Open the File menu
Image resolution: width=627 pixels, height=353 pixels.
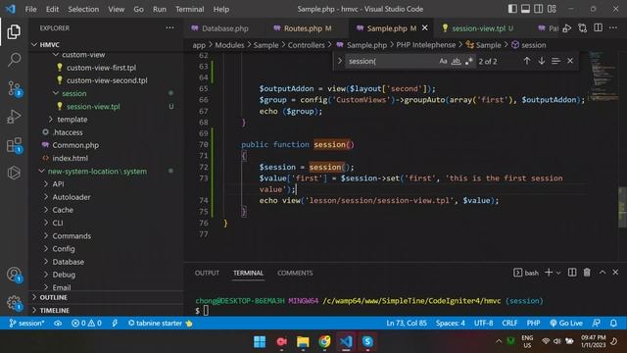(30, 9)
